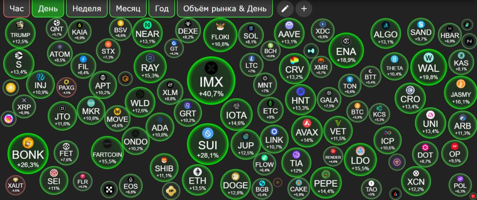Click the SAND +9,7% bubble
This screenshot has width=477, height=200.
(421, 31)
